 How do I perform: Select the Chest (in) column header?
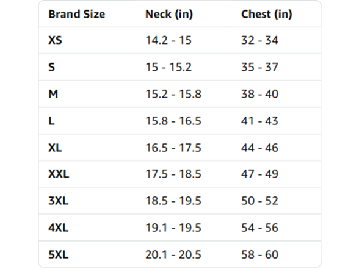point(267,14)
